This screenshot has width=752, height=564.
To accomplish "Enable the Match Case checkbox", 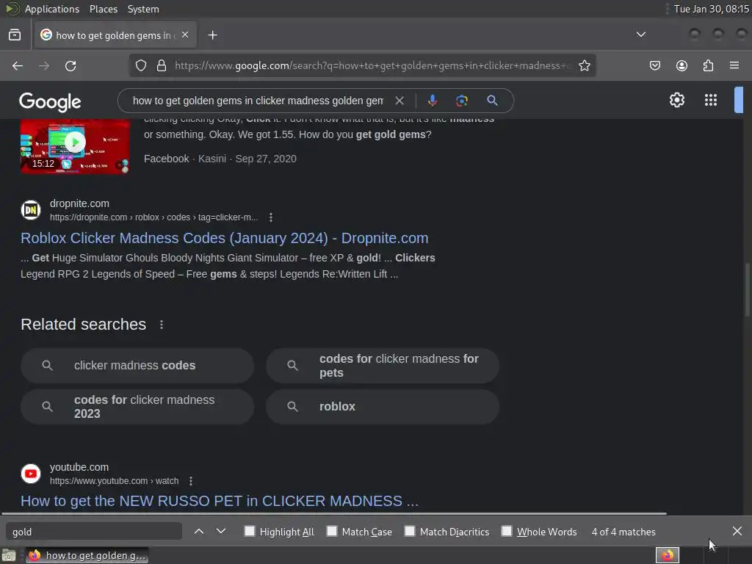I will (x=332, y=532).
